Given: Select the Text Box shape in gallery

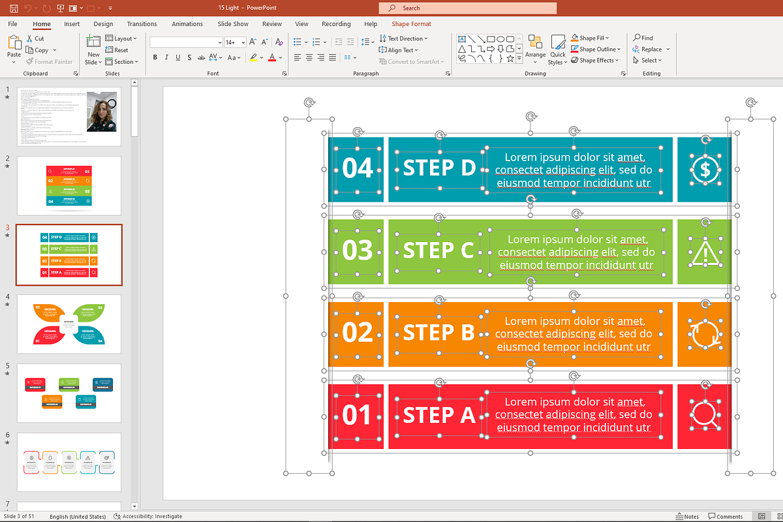Looking at the screenshot, I should click(463, 38).
